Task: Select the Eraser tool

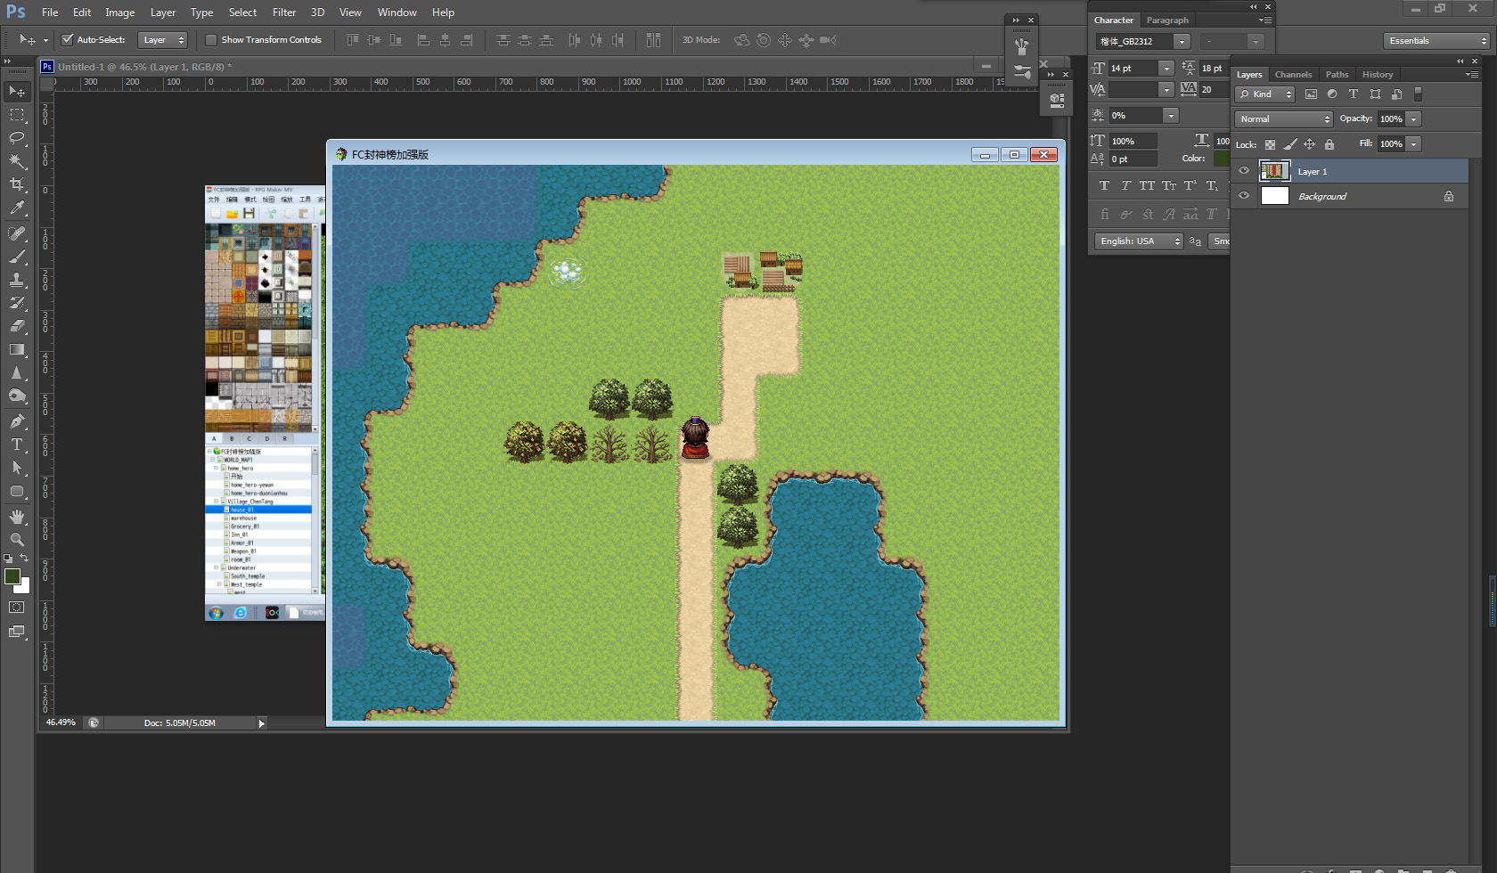Action: pyautogui.click(x=17, y=326)
